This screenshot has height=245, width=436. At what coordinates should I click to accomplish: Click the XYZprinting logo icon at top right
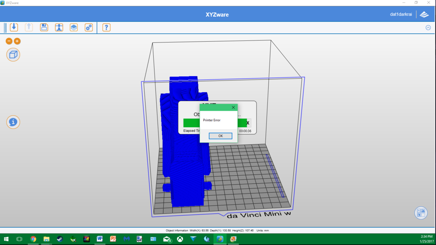[x=425, y=14]
